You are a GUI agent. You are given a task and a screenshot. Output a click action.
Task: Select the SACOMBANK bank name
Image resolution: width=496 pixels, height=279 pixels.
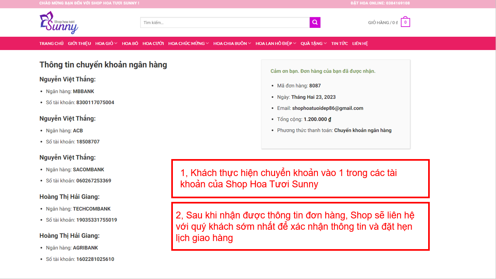(x=89, y=170)
